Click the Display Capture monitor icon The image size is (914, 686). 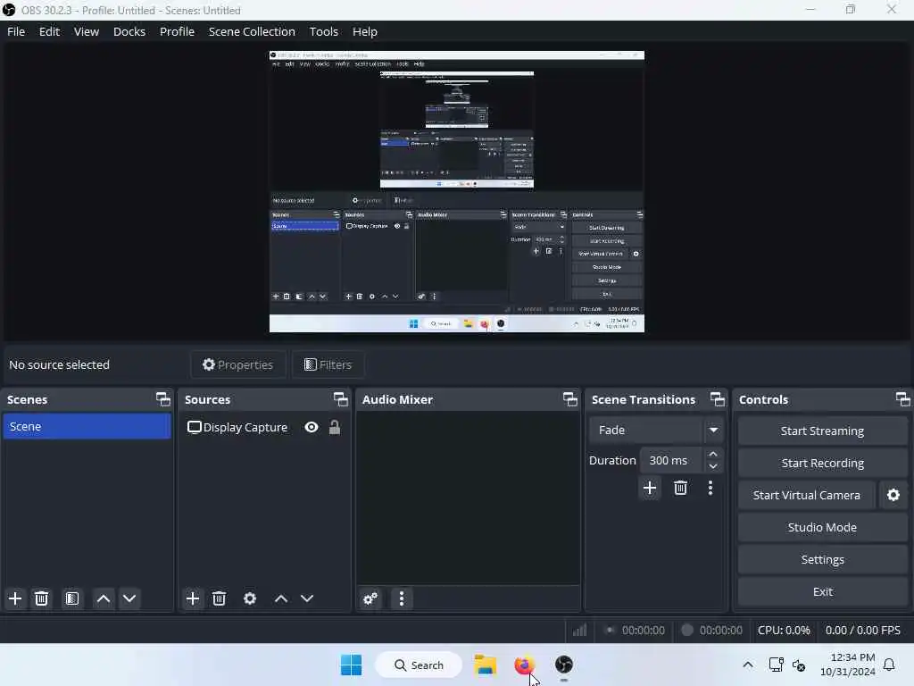194,428
